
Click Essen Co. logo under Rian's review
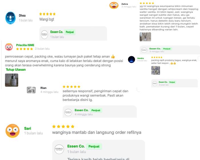[68, 112]
